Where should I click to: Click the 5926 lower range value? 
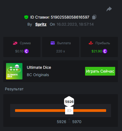tap(62, 122)
